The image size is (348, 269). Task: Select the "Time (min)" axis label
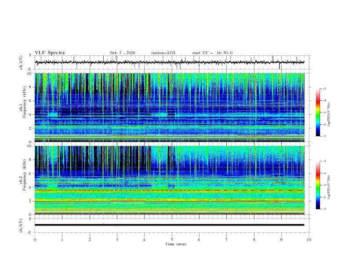point(176,244)
